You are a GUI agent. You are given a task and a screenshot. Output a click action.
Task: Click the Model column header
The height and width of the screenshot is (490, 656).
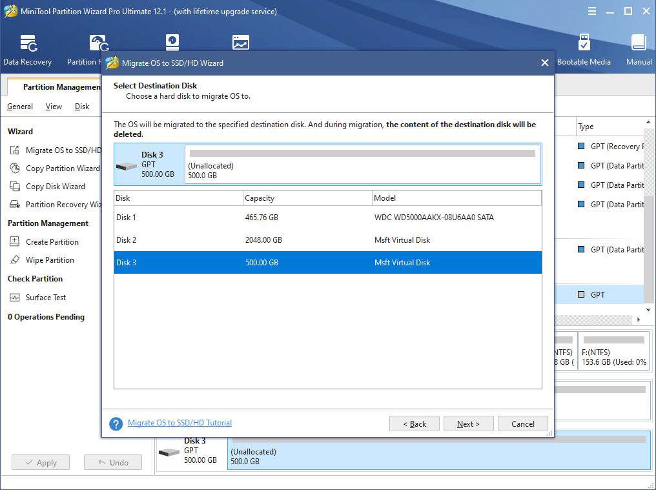(457, 198)
